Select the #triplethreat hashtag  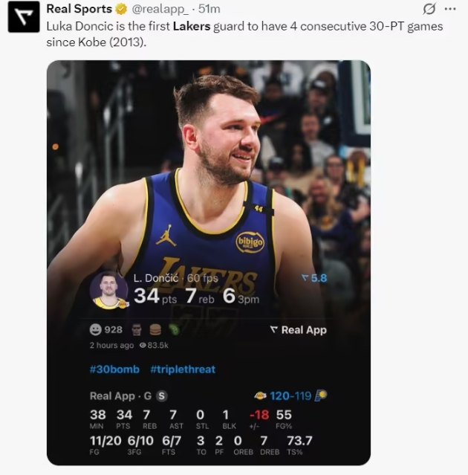pos(183,369)
